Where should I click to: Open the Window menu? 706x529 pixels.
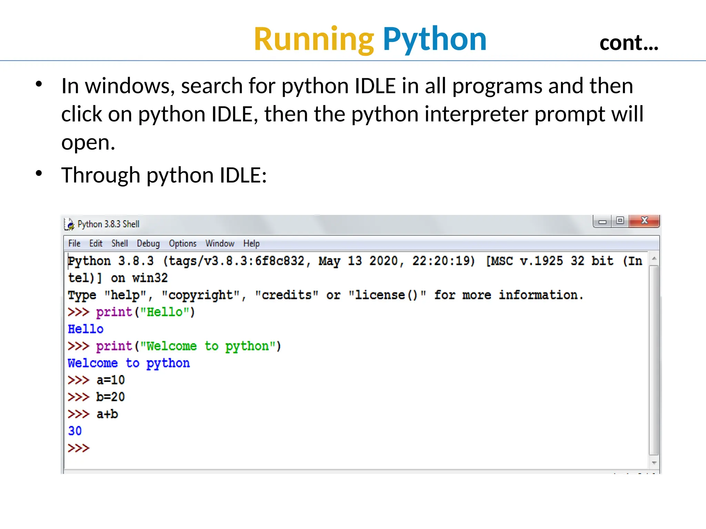pos(220,243)
